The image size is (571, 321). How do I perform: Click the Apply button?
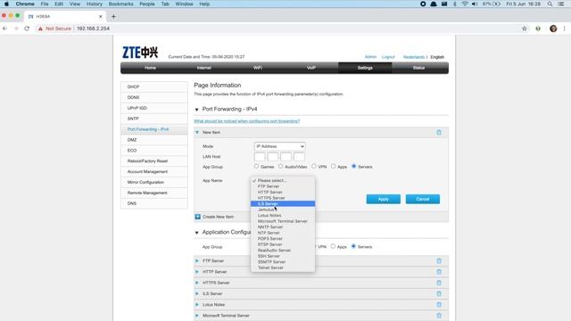(383, 199)
